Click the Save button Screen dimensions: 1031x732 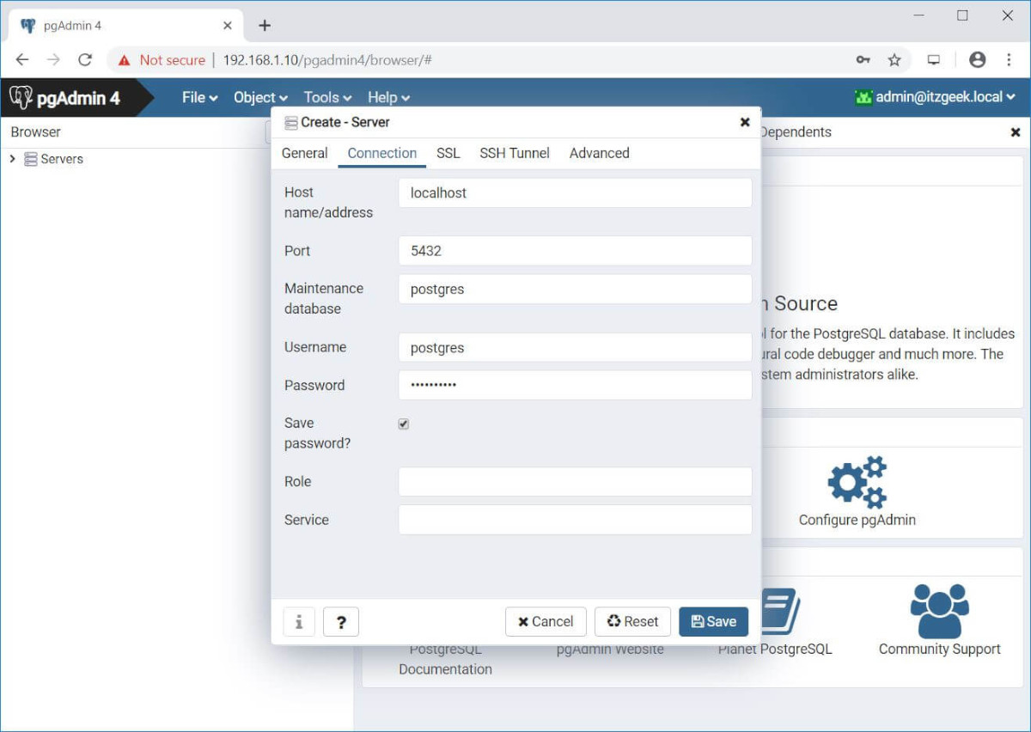[x=713, y=621]
